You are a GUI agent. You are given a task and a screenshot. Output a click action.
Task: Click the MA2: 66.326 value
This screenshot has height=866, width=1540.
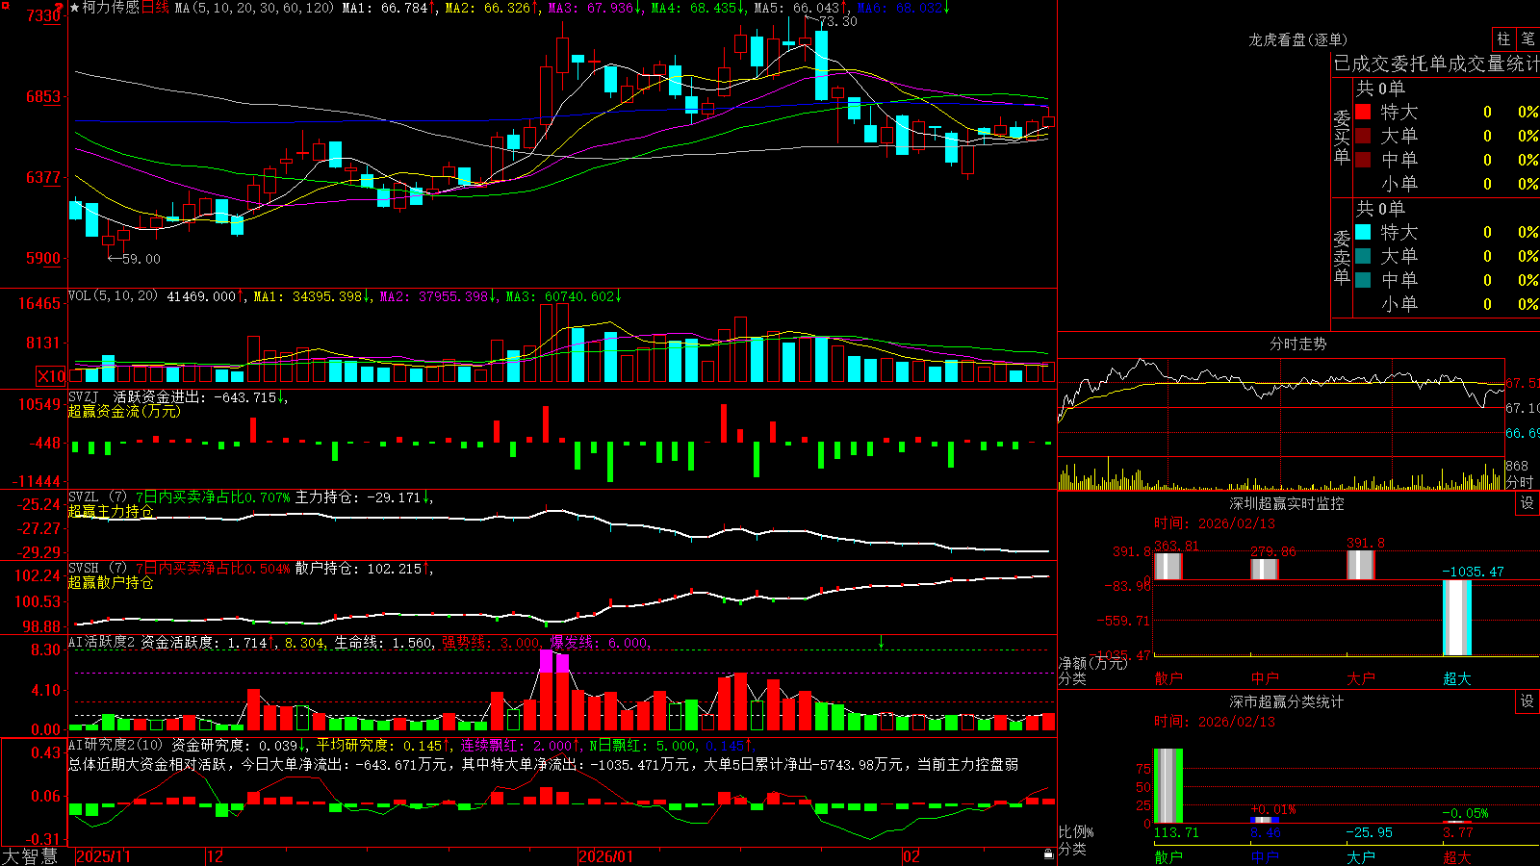[x=488, y=8]
